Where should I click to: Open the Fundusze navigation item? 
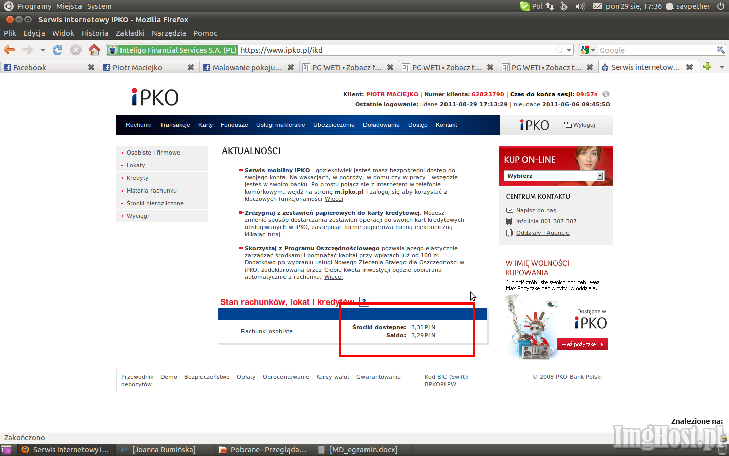(x=234, y=125)
